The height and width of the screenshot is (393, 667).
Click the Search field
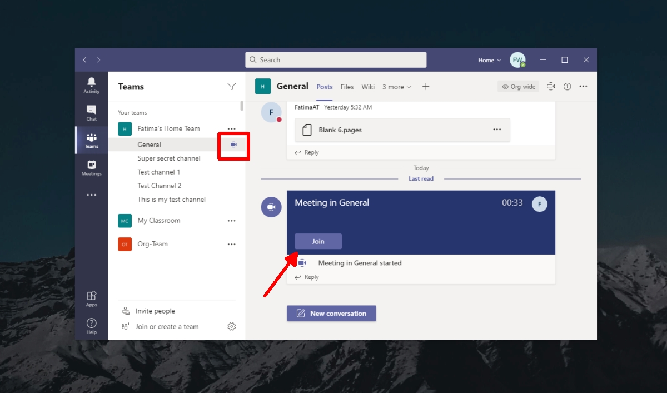pyautogui.click(x=335, y=59)
